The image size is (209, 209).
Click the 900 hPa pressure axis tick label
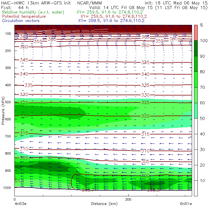click(8, 171)
